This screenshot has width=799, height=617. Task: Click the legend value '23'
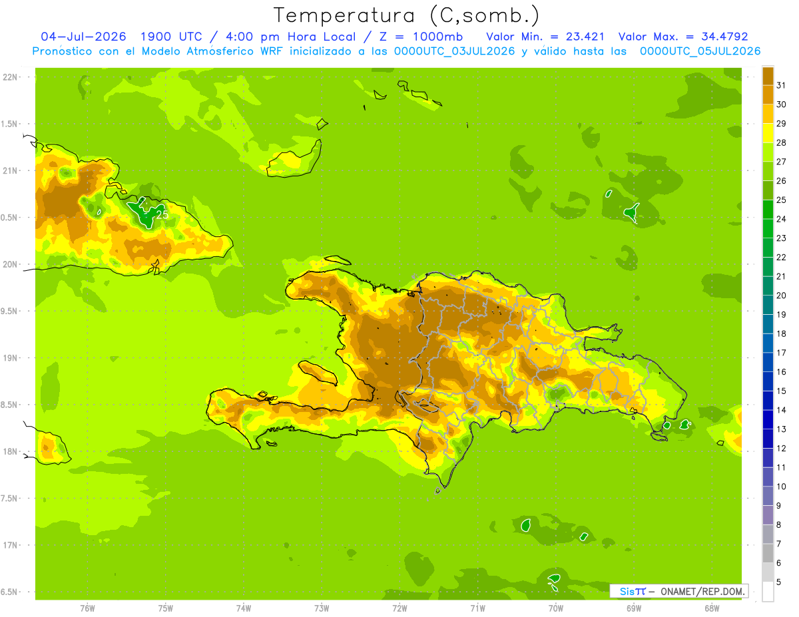(782, 238)
